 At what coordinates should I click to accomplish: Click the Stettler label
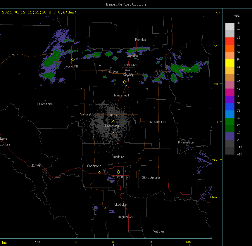pyautogui.click(x=185, y=69)
